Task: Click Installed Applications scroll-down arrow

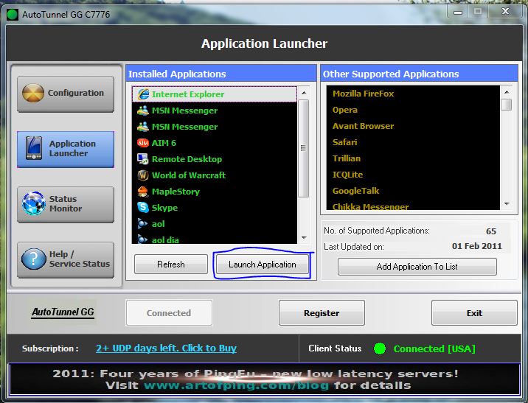Action: (x=304, y=238)
